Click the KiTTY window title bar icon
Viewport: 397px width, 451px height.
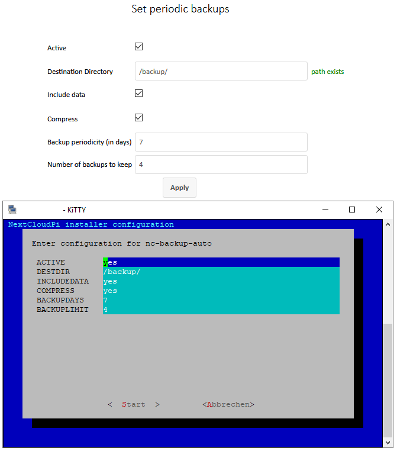[12, 210]
